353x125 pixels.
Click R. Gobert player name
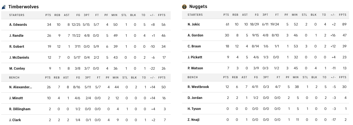(17, 47)
